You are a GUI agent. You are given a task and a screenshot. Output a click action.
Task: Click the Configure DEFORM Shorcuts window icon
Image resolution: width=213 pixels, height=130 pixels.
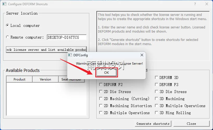point(4,4)
